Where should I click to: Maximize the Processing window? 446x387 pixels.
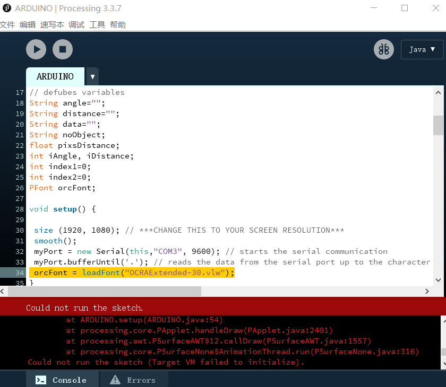[405, 8]
